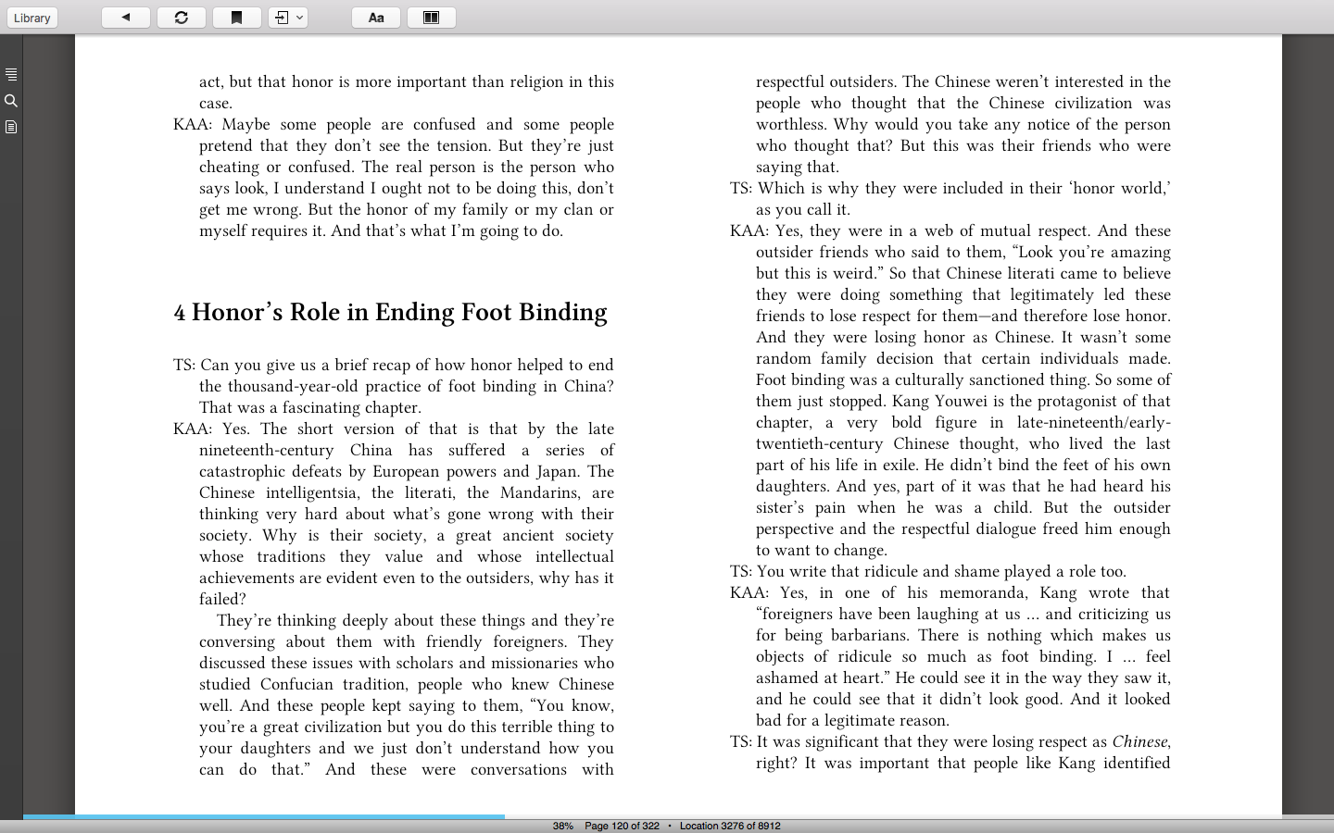Image resolution: width=1334 pixels, height=833 pixels.
Task: Click the Location 3276 of 8912 text
Action: (730, 826)
